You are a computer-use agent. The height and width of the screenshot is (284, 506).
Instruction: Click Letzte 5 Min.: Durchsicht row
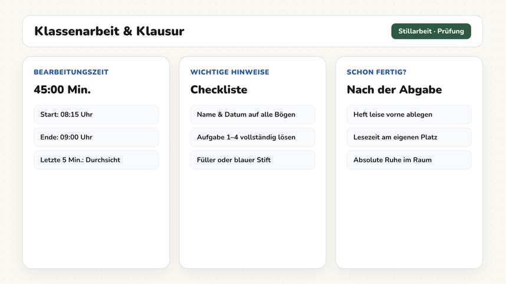click(x=96, y=160)
